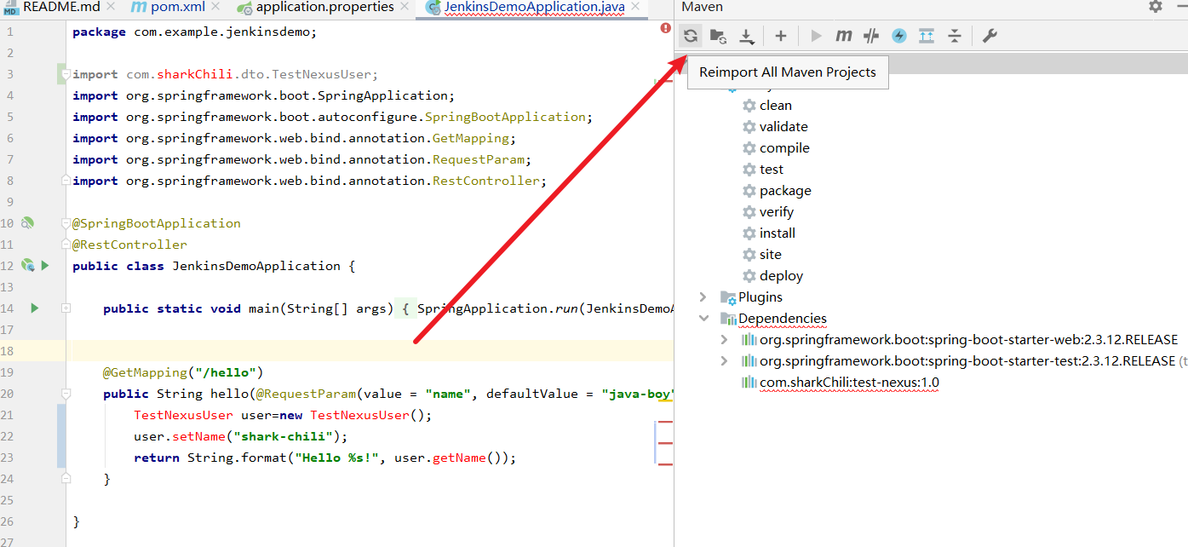The image size is (1188, 547).
Task: Click the red error indicator in editor
Action: pos(665,28)
